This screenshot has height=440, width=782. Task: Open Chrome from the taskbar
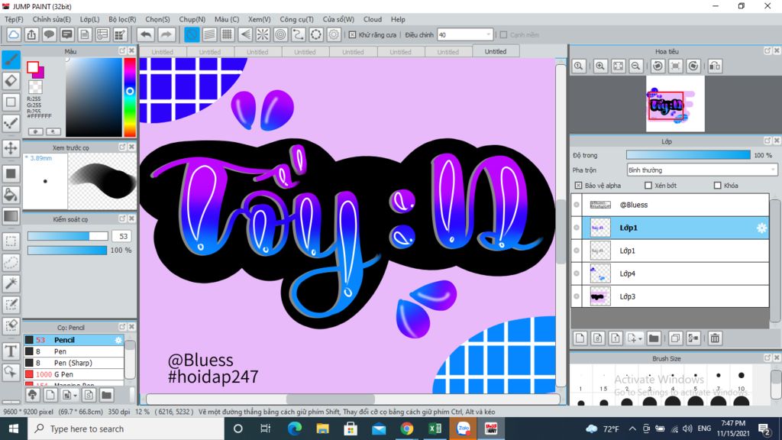(406, 429)
